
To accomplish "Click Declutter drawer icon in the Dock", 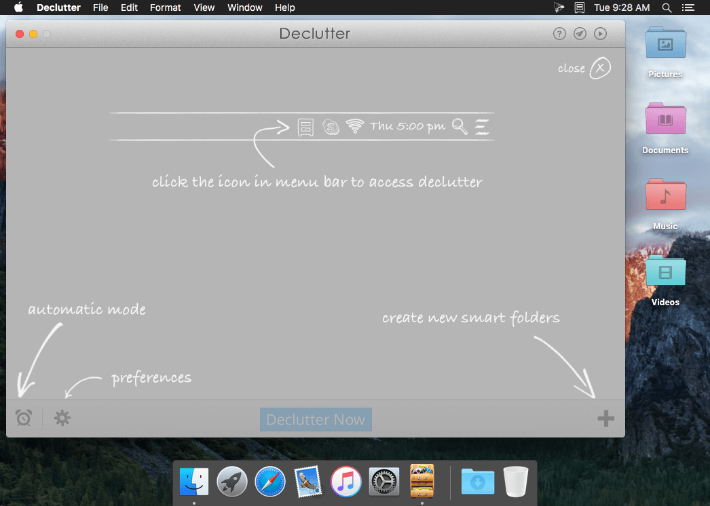I will pyautogui.click(x=422, y=481).
